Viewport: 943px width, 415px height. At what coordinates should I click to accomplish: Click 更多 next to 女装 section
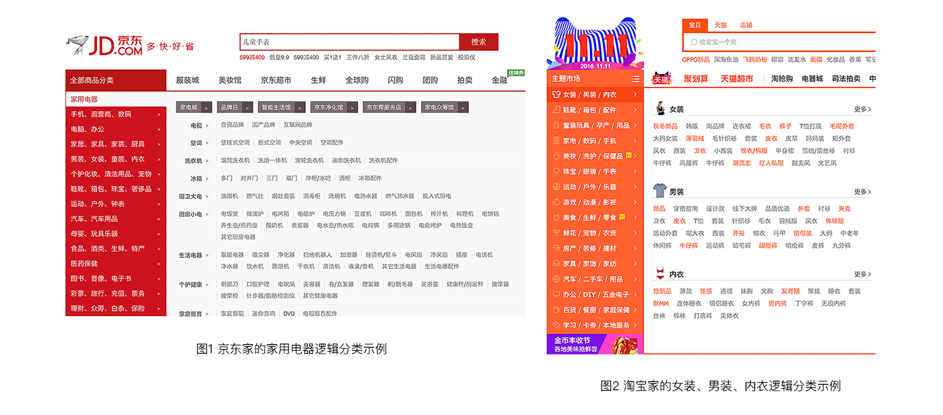(862, 109)
